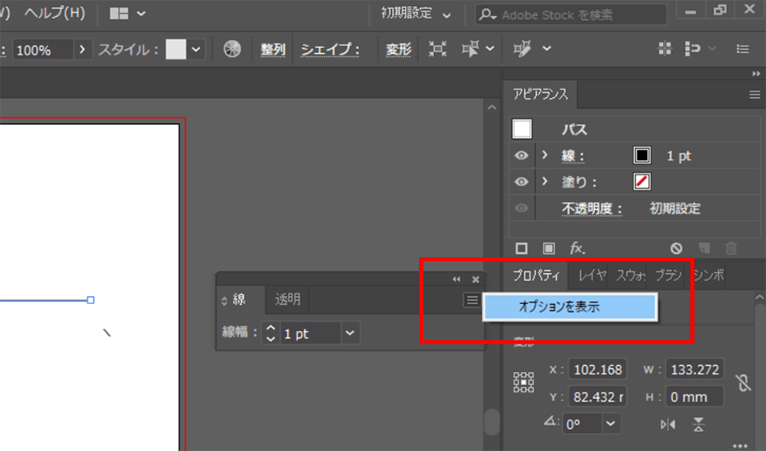Click the select similar objects icon
The width and height of the screenshot is (766, 451).
pyautogui.click(x=471, y=49)
